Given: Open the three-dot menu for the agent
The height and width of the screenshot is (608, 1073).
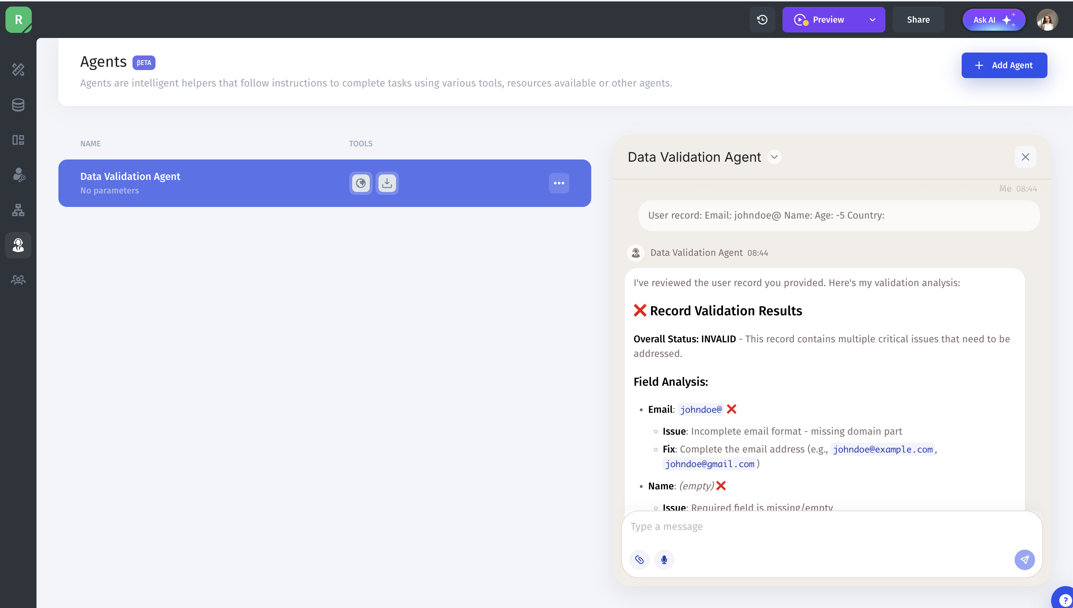Looking at the screenshot, I should 559,183.
